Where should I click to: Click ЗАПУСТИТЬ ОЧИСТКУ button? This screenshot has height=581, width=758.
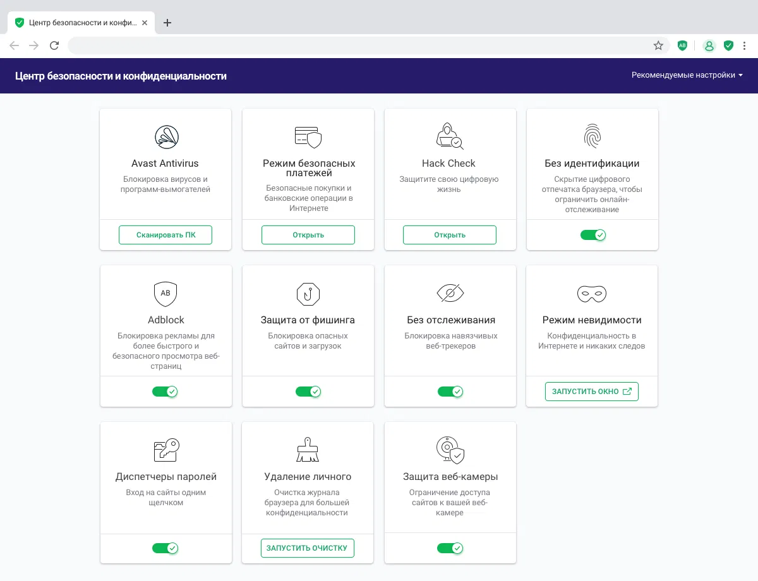click(308, 548)
